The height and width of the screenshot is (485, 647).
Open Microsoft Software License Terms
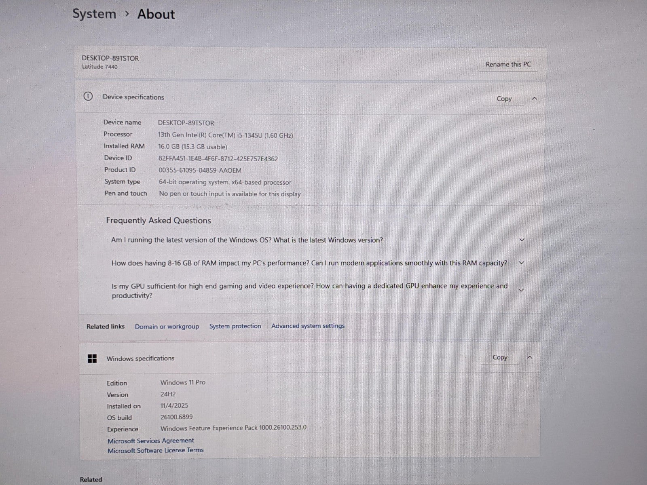pyautogui.click(x=155, y=450)
